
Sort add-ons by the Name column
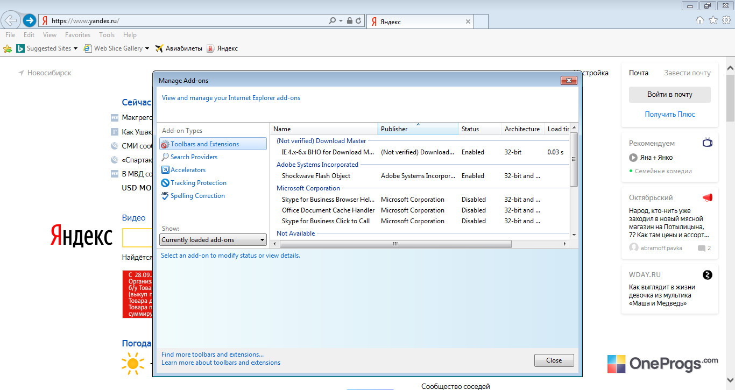pos(324,129)
